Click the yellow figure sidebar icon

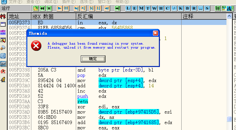coord(3,79)
